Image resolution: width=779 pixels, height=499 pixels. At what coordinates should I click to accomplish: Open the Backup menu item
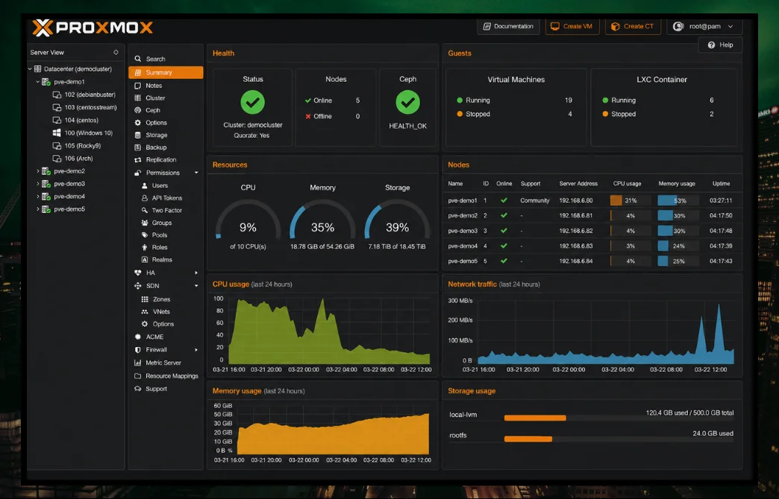(x=166, y=147)
